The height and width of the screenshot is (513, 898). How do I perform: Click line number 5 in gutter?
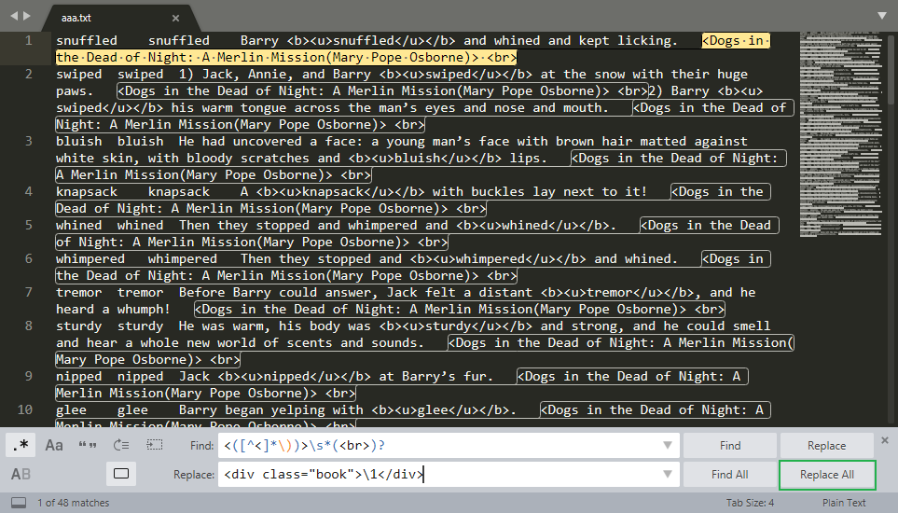point(29,225)
